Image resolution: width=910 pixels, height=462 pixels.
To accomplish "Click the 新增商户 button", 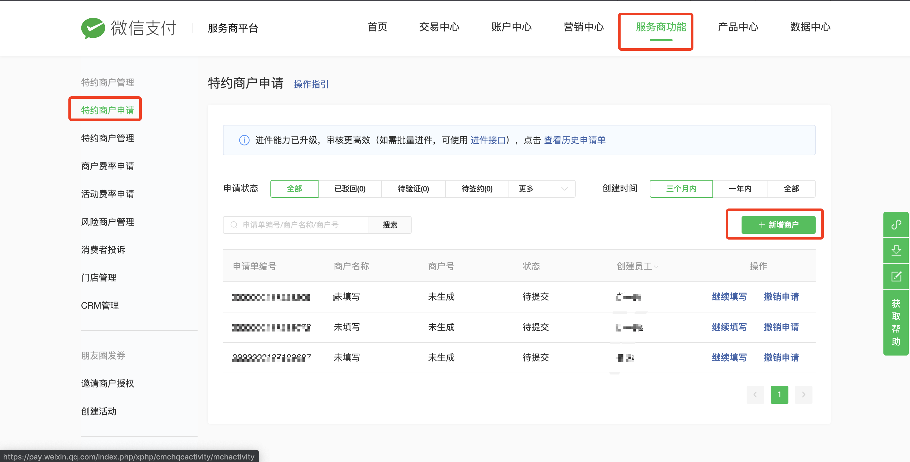I will [x=778, y=225].
